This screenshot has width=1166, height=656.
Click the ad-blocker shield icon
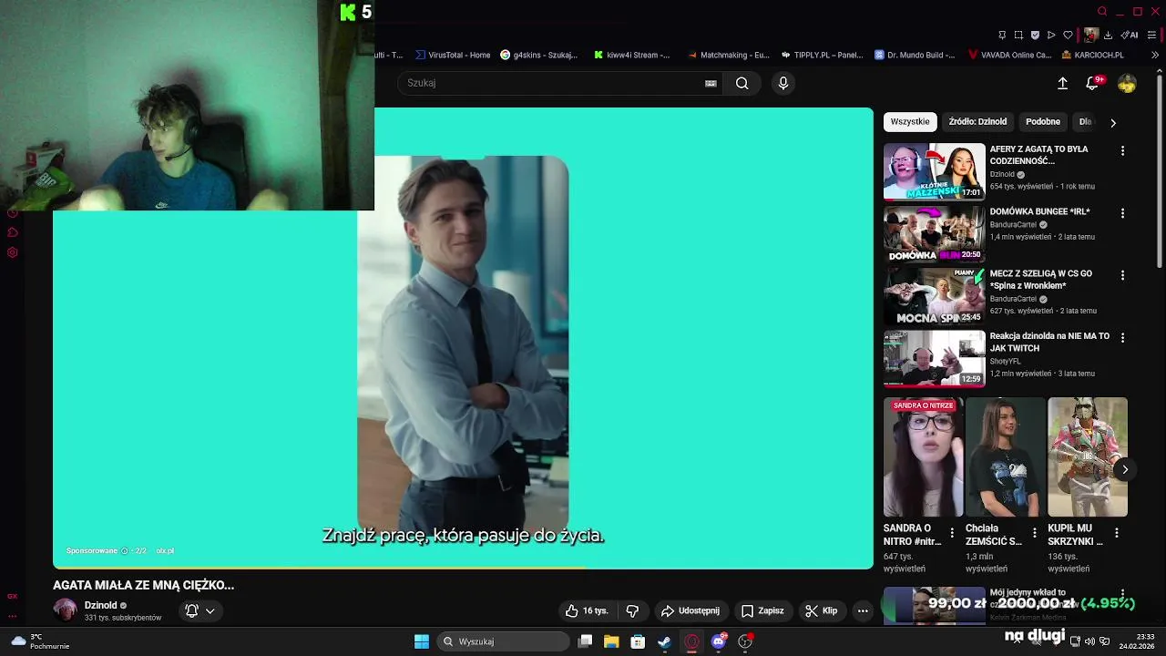[x=1035, y=36]
